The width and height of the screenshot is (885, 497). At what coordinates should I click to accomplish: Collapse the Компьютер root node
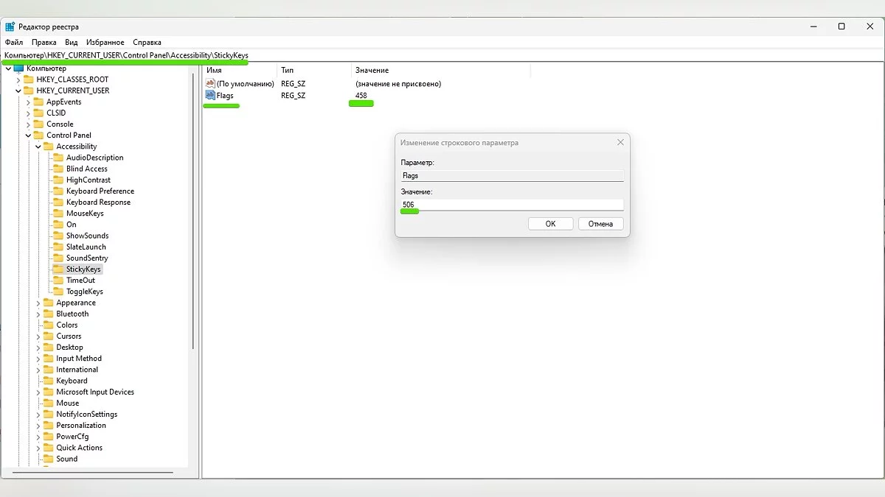(8, 68)
